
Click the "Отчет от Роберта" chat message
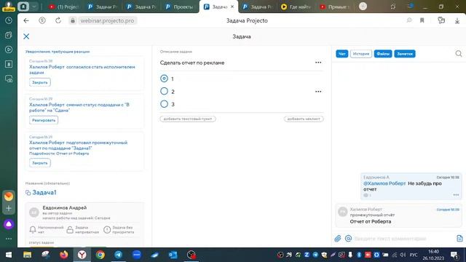coord(371,221)
